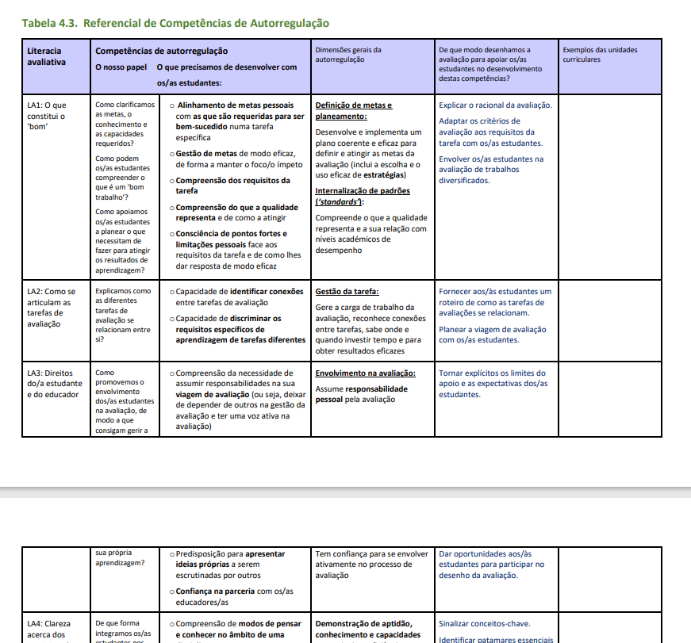Image resolution: width=691 pixels, height=643 pixels.
Task: Click 'Compreensão do que a qualidade representa' bullet
Action: (x=234, y=212)
